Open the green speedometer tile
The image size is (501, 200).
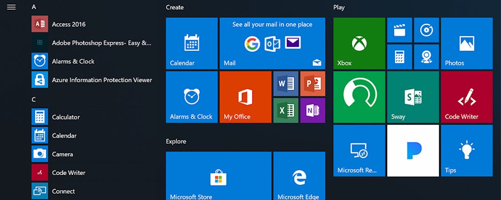pos(359,97)
